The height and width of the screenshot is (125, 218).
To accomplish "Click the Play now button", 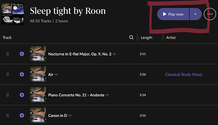I will 173,14.
